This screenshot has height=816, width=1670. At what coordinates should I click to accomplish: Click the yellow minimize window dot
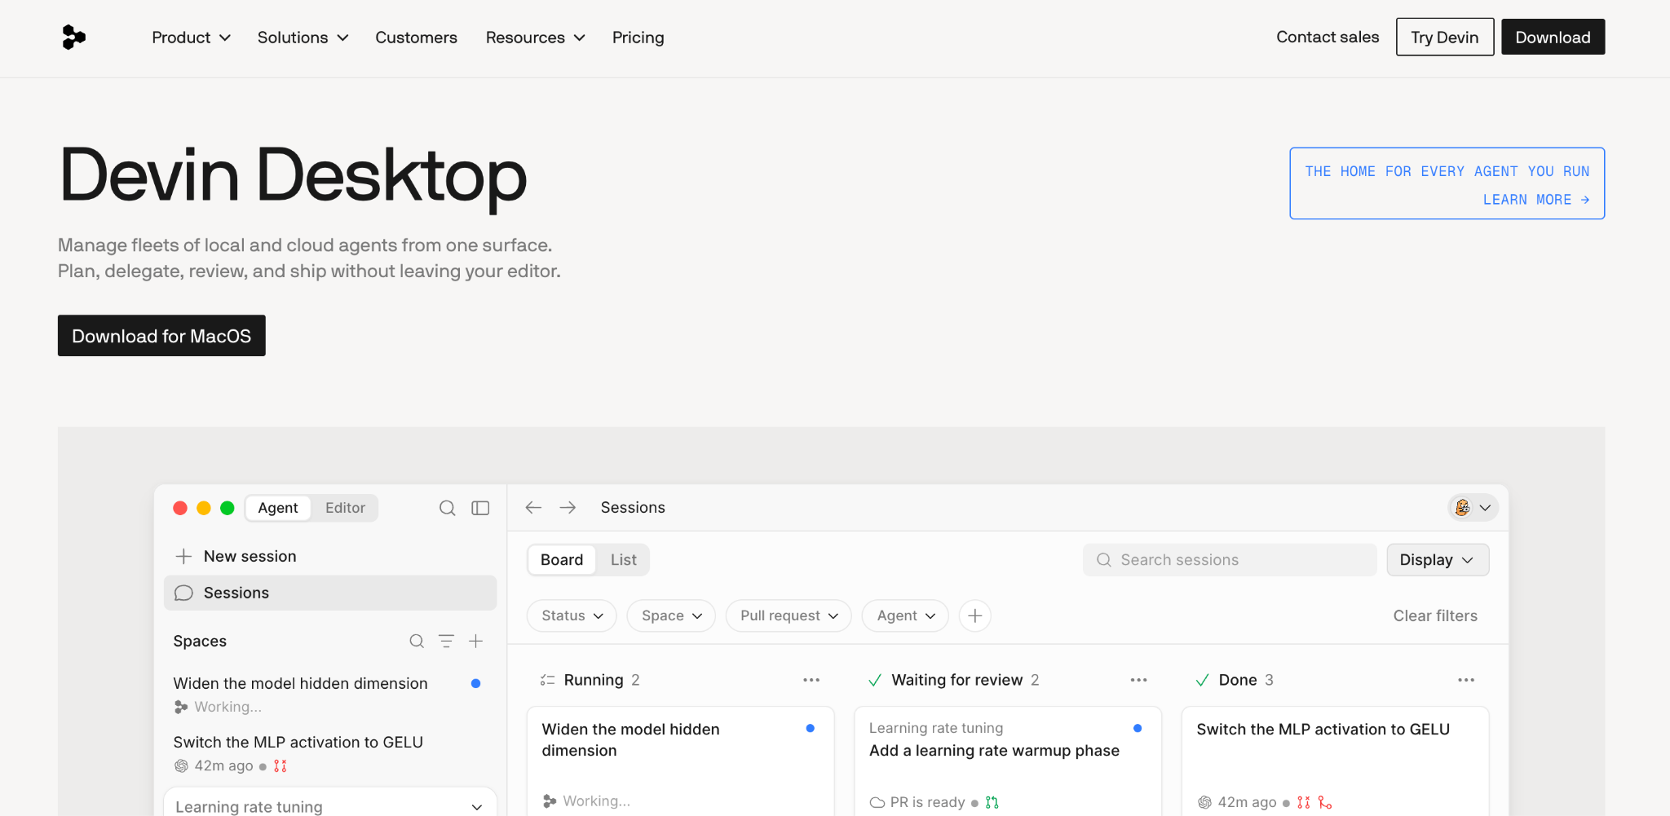204,508
